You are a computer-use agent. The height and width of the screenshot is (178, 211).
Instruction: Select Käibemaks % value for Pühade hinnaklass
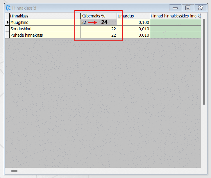(99, 35)
